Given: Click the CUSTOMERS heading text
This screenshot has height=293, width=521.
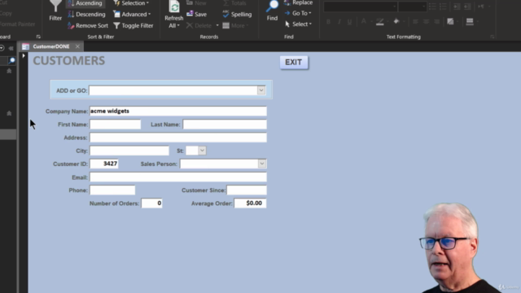Looking at the screenshot, I should click(68, 61).
